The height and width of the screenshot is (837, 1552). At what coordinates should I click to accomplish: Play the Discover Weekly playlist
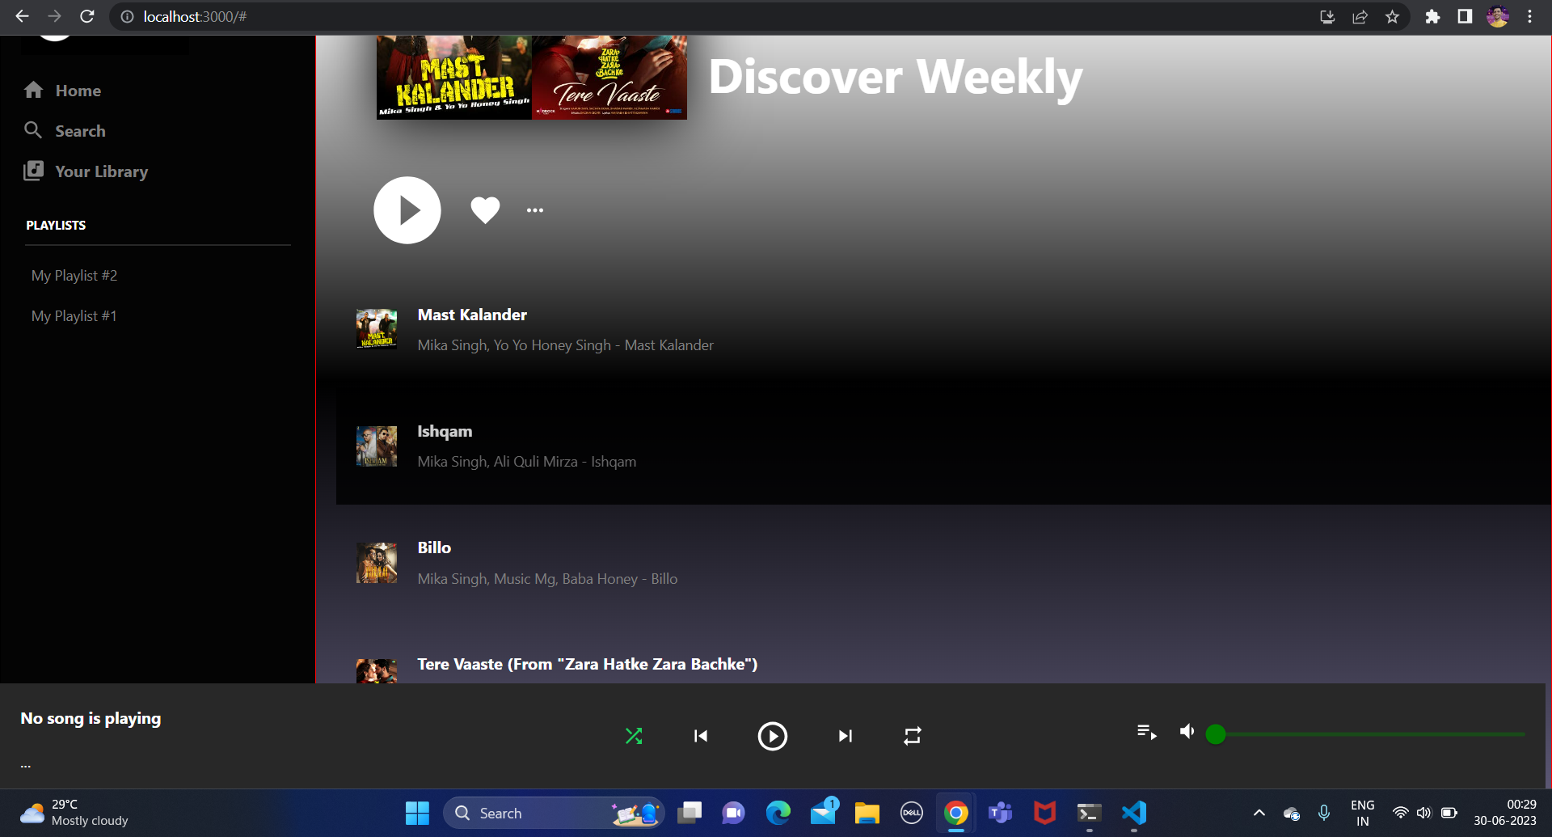(x=407, y=209)
